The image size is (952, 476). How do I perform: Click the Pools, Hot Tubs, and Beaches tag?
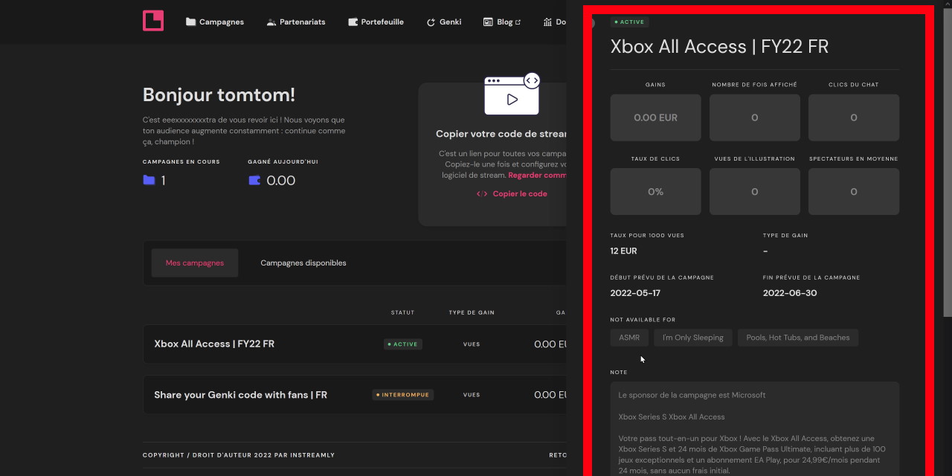(797, 338)
